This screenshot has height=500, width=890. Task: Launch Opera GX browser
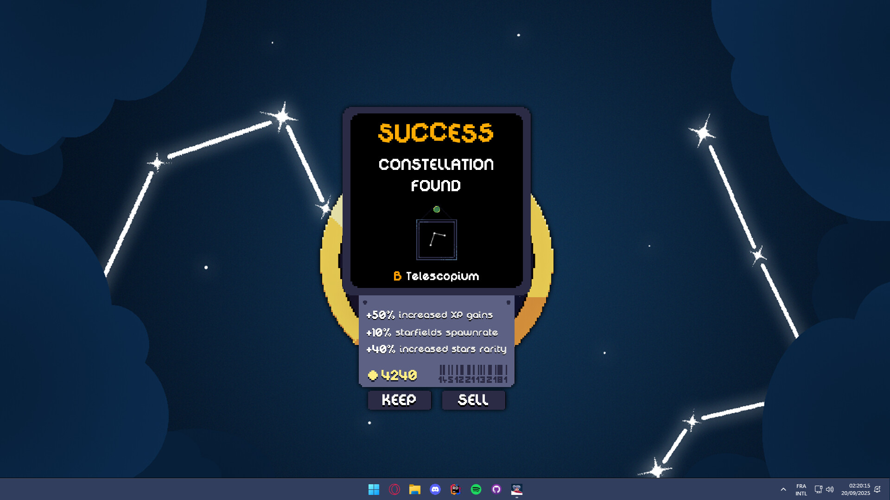coord(394,489)
